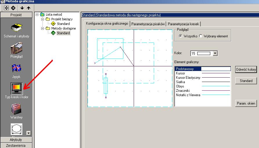This screenshot has height=148, width=259.
Task: Select Siatka in element list
Action: (x=203, y=82)
